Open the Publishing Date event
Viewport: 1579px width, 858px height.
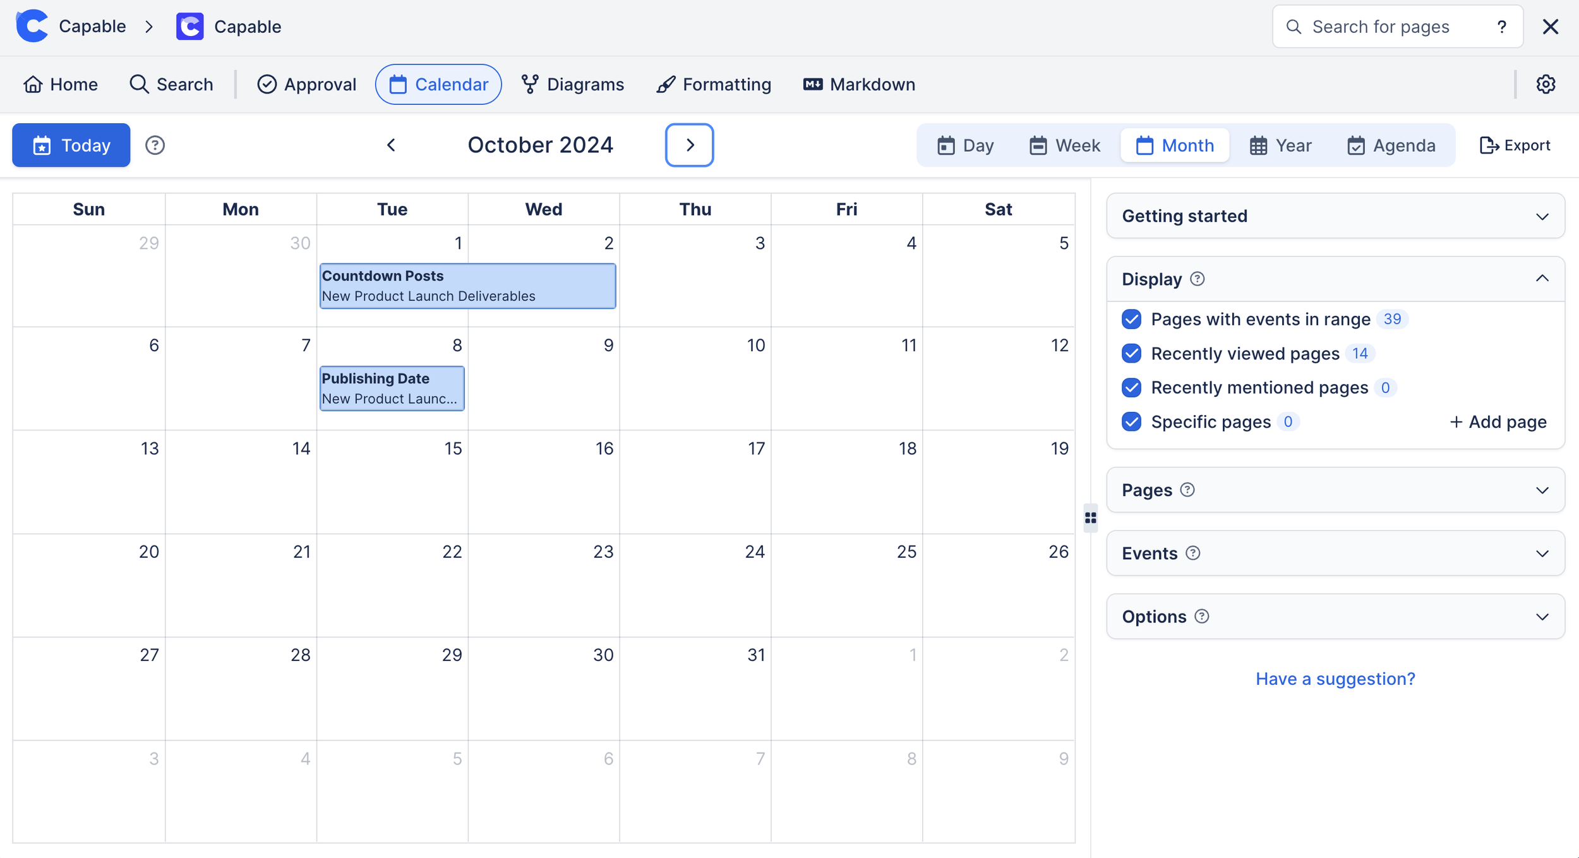coord(392,389)
